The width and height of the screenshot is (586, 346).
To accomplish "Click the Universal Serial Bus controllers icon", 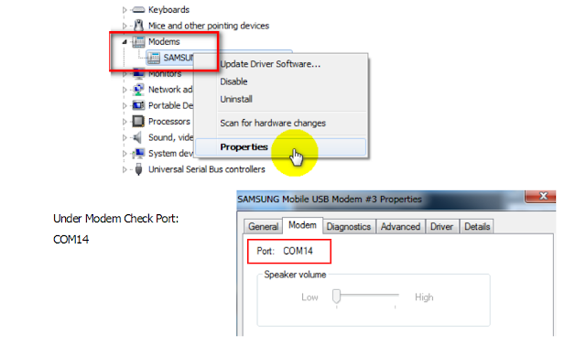I will [138, 169].
